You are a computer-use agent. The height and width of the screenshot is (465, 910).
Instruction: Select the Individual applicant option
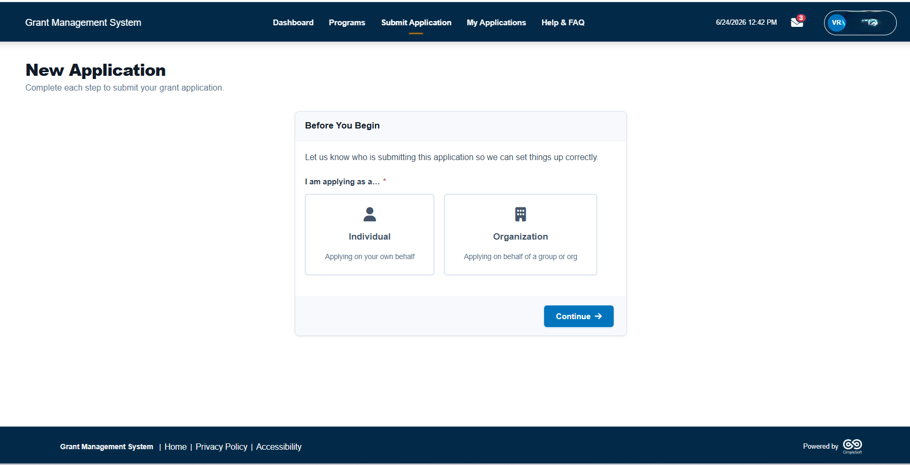tap(370, 234)
